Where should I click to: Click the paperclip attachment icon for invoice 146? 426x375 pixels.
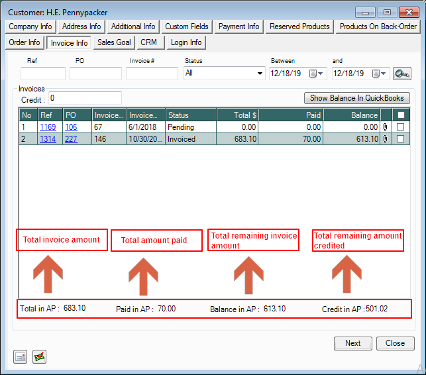coord(386,139)
